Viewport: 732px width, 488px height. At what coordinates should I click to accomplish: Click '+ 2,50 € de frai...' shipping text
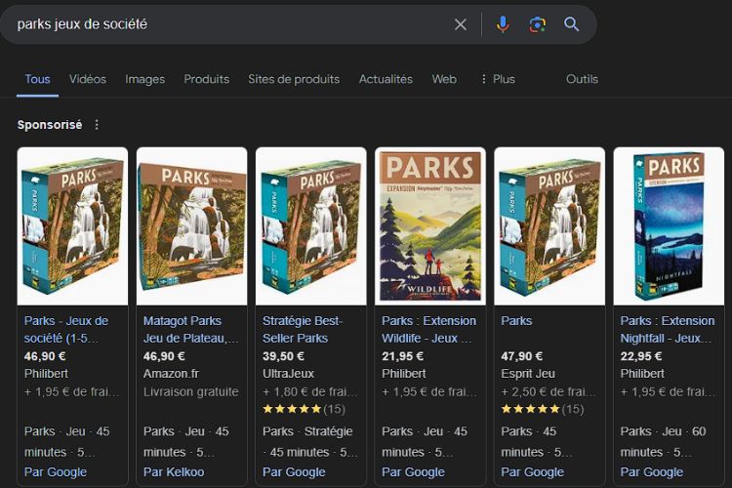pyautogui.click(x=549, y=391)
